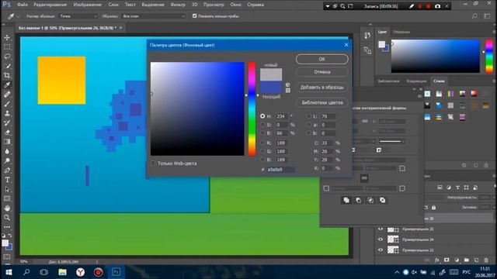This screenshot has height=279, width=497.
Task: Open Windows Start menu
Action: point(9,272)
